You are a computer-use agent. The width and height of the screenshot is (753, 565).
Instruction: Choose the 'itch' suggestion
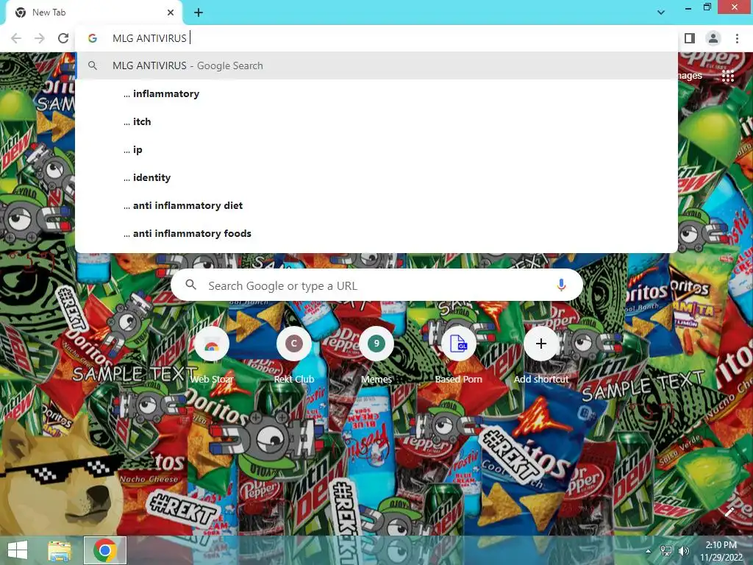tap(376, 121)
